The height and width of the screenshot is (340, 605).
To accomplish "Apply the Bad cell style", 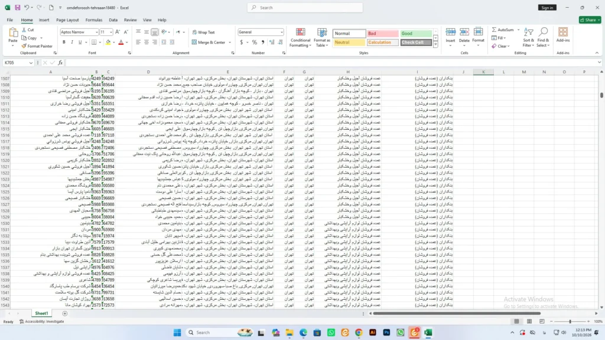I will pyautogui.click(x=382, y=34).
